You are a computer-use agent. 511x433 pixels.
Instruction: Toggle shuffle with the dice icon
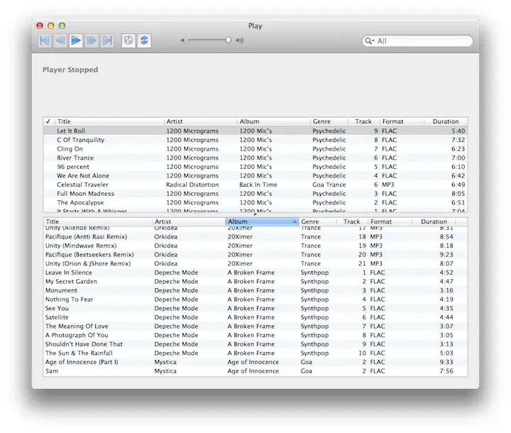[x=128, y=40]
